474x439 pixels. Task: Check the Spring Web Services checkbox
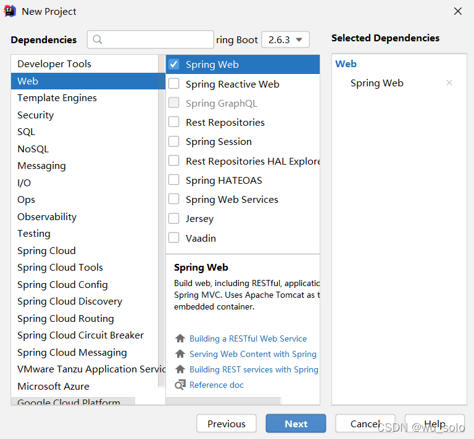[174, 199]
